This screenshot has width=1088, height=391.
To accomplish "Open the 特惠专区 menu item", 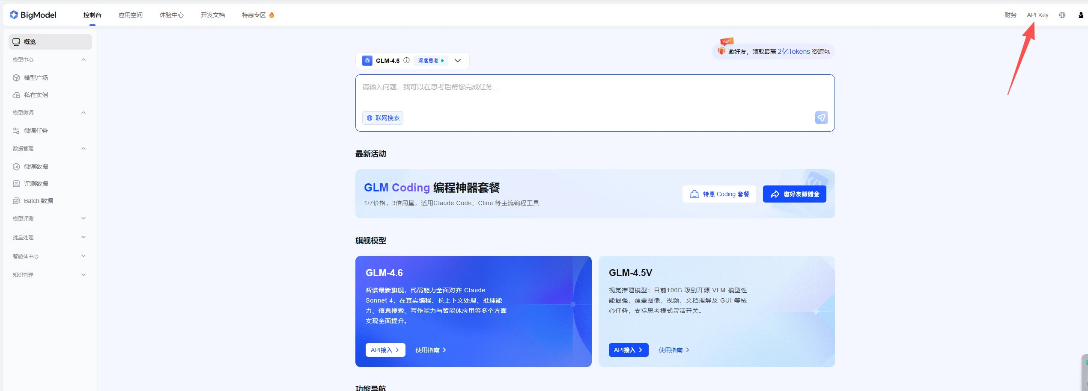I will (253, 15).
